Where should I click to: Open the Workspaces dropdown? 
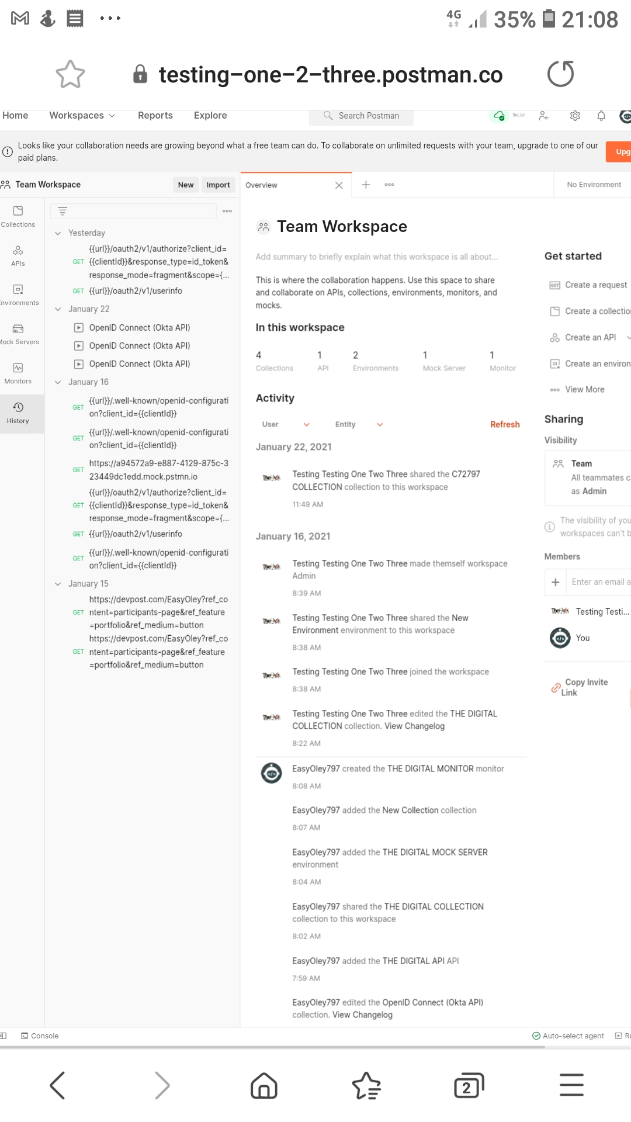tap(82, 116)
